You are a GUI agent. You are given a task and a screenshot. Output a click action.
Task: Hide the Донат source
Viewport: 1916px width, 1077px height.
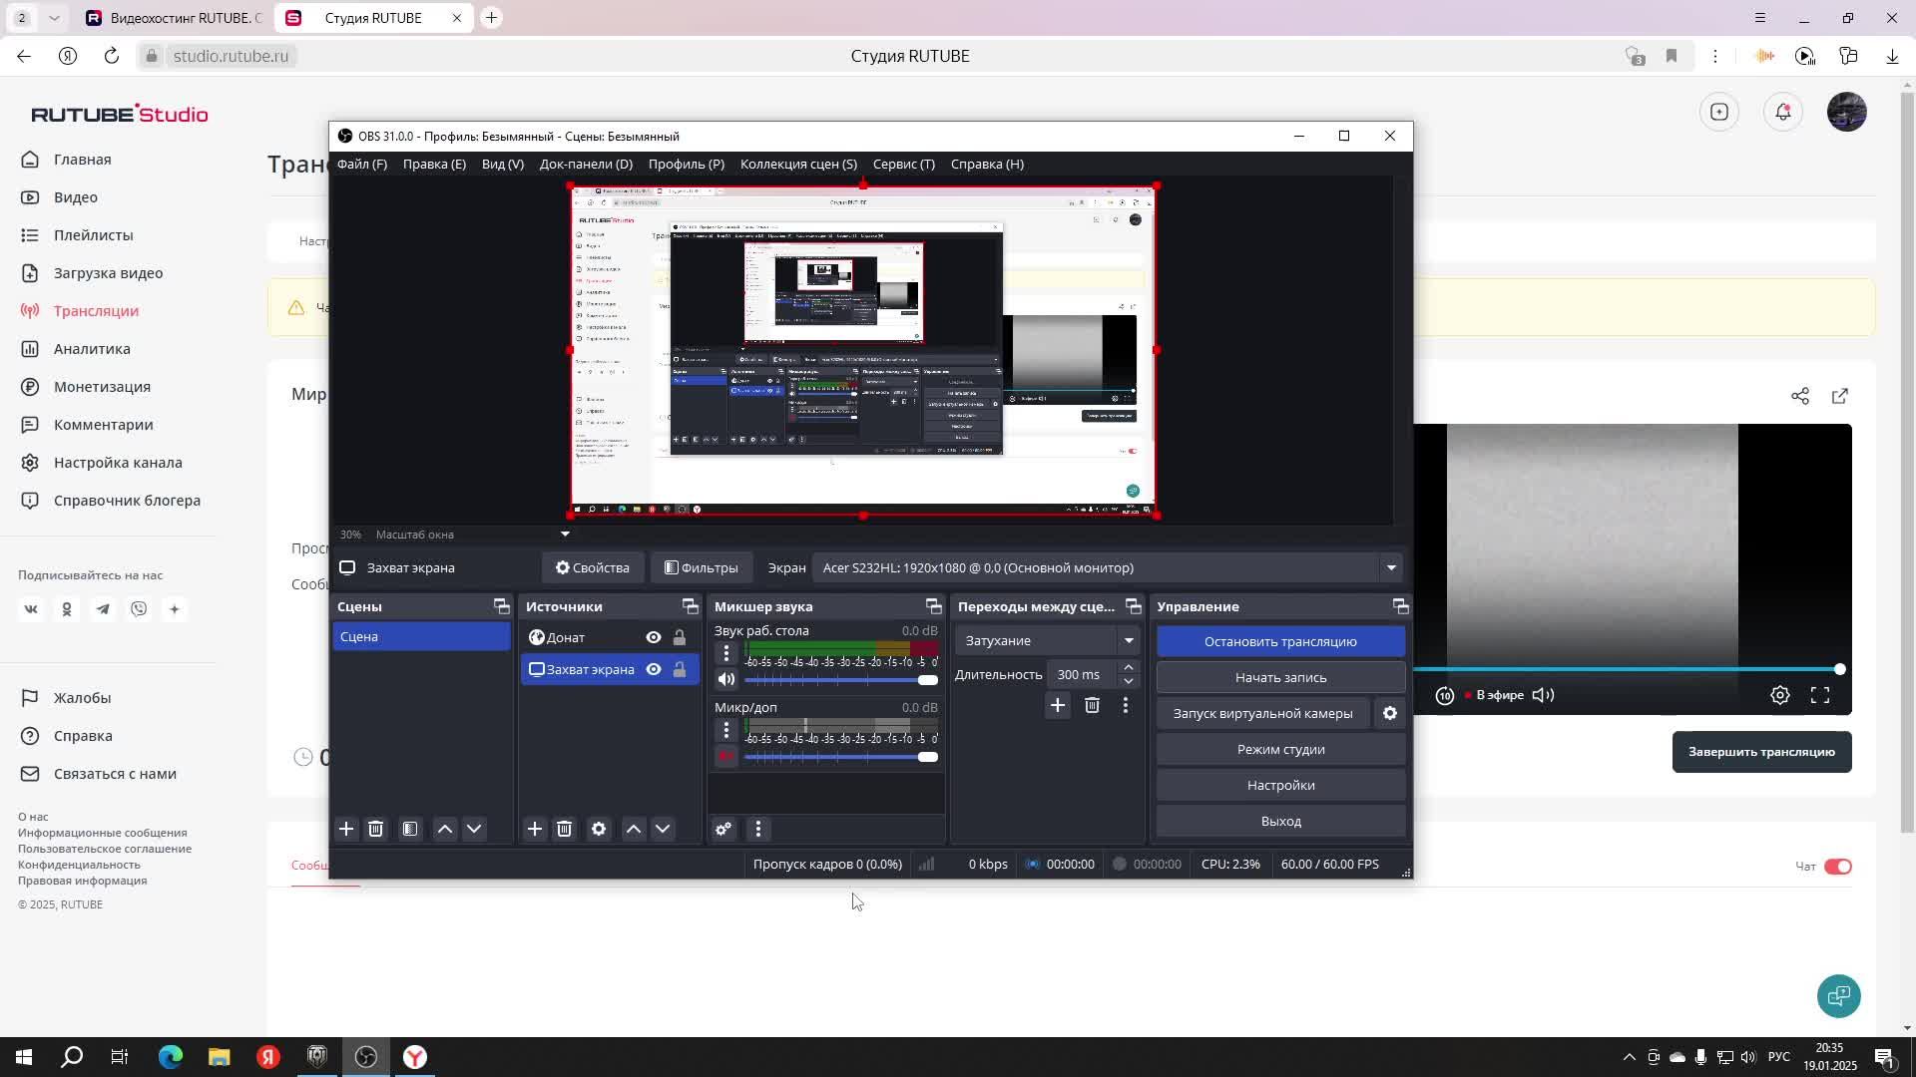tap(654, 637)
